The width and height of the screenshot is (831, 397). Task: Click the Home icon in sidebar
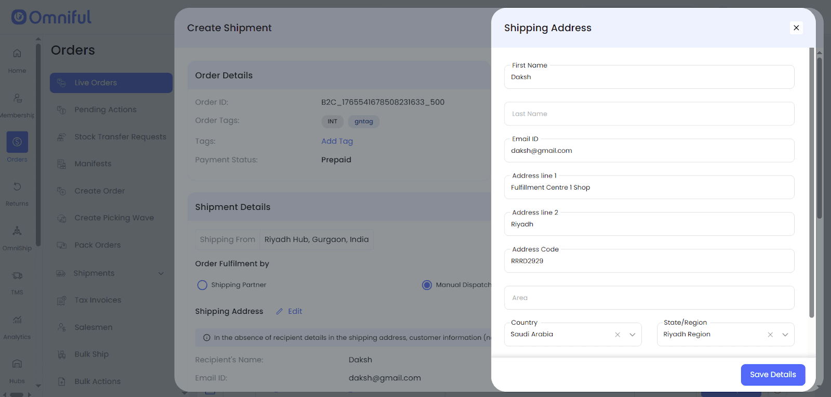(17, 54)
